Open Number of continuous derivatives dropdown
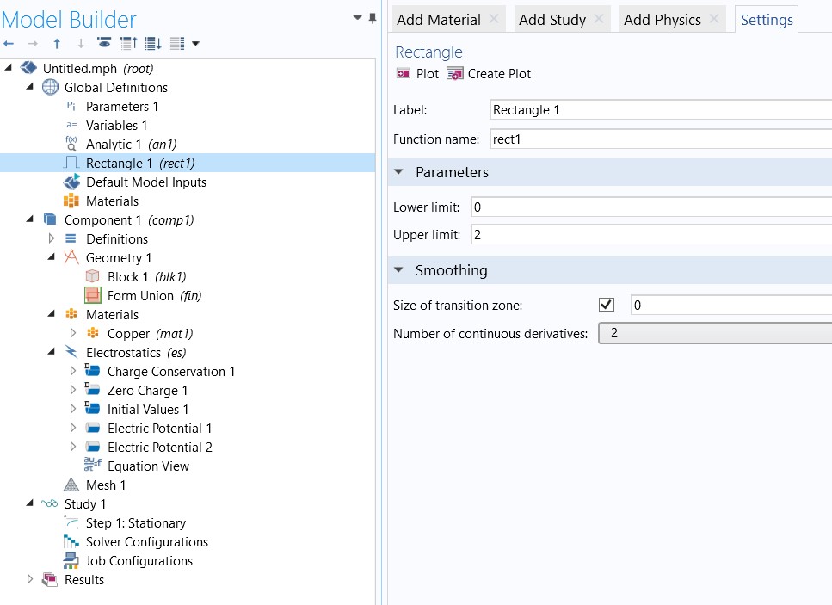Image resolution: width=832 pixels, height=605 pixels. (714, 333)
